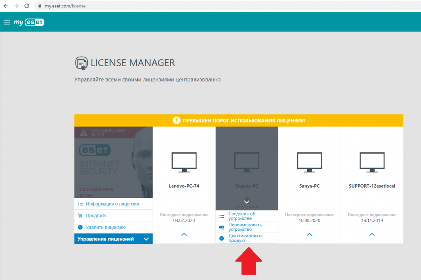Go back in browser history

[x=6, y=6]
